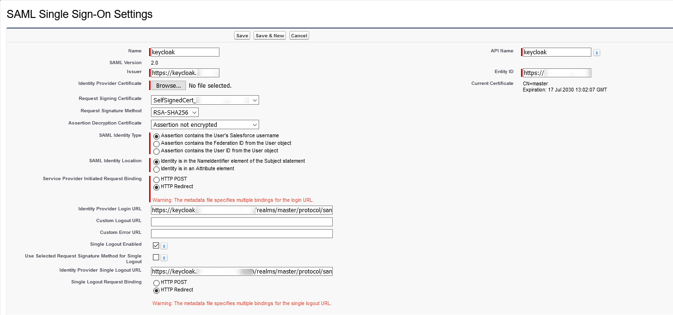
Task: Click the info icon next to API Name
Action: pos(597,53)
